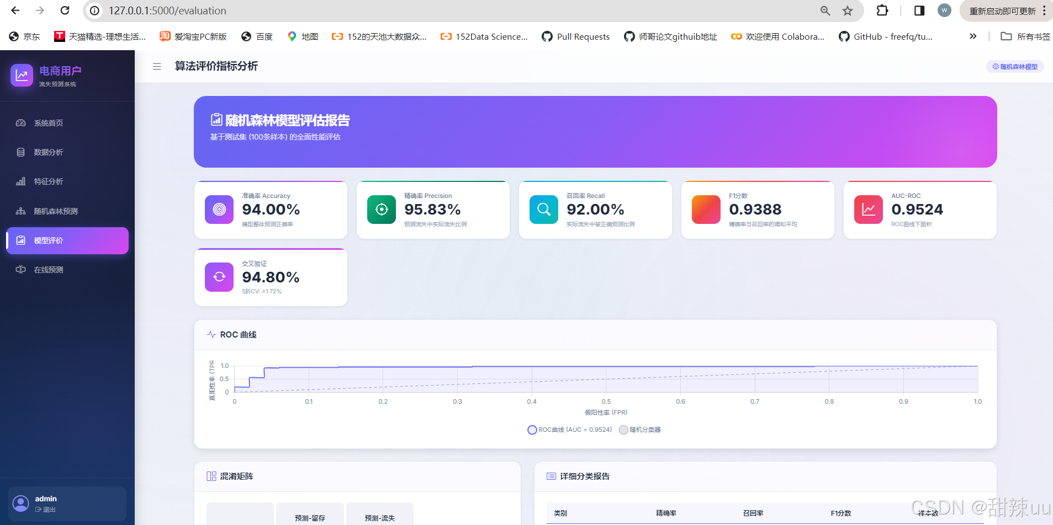Viewport: 1053px width, 525px height.
Task: Bookmark this page with the star icon
Action: click(848, 10)
